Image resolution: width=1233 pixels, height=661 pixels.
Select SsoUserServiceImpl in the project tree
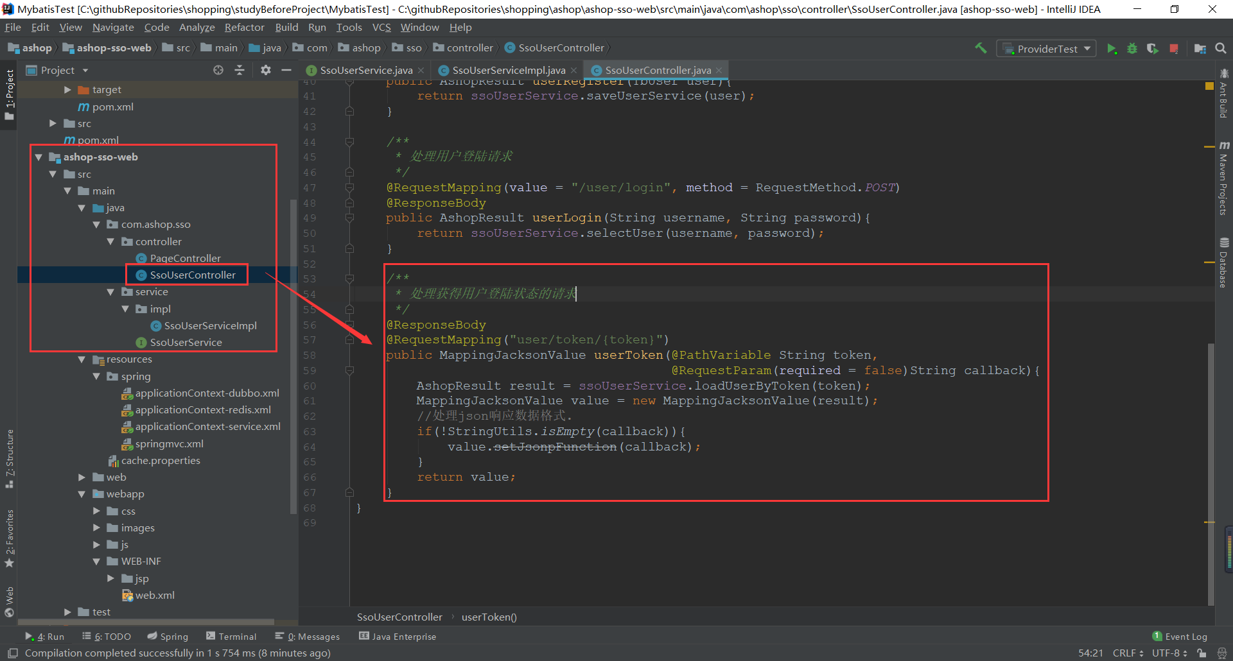pos(210,326)
